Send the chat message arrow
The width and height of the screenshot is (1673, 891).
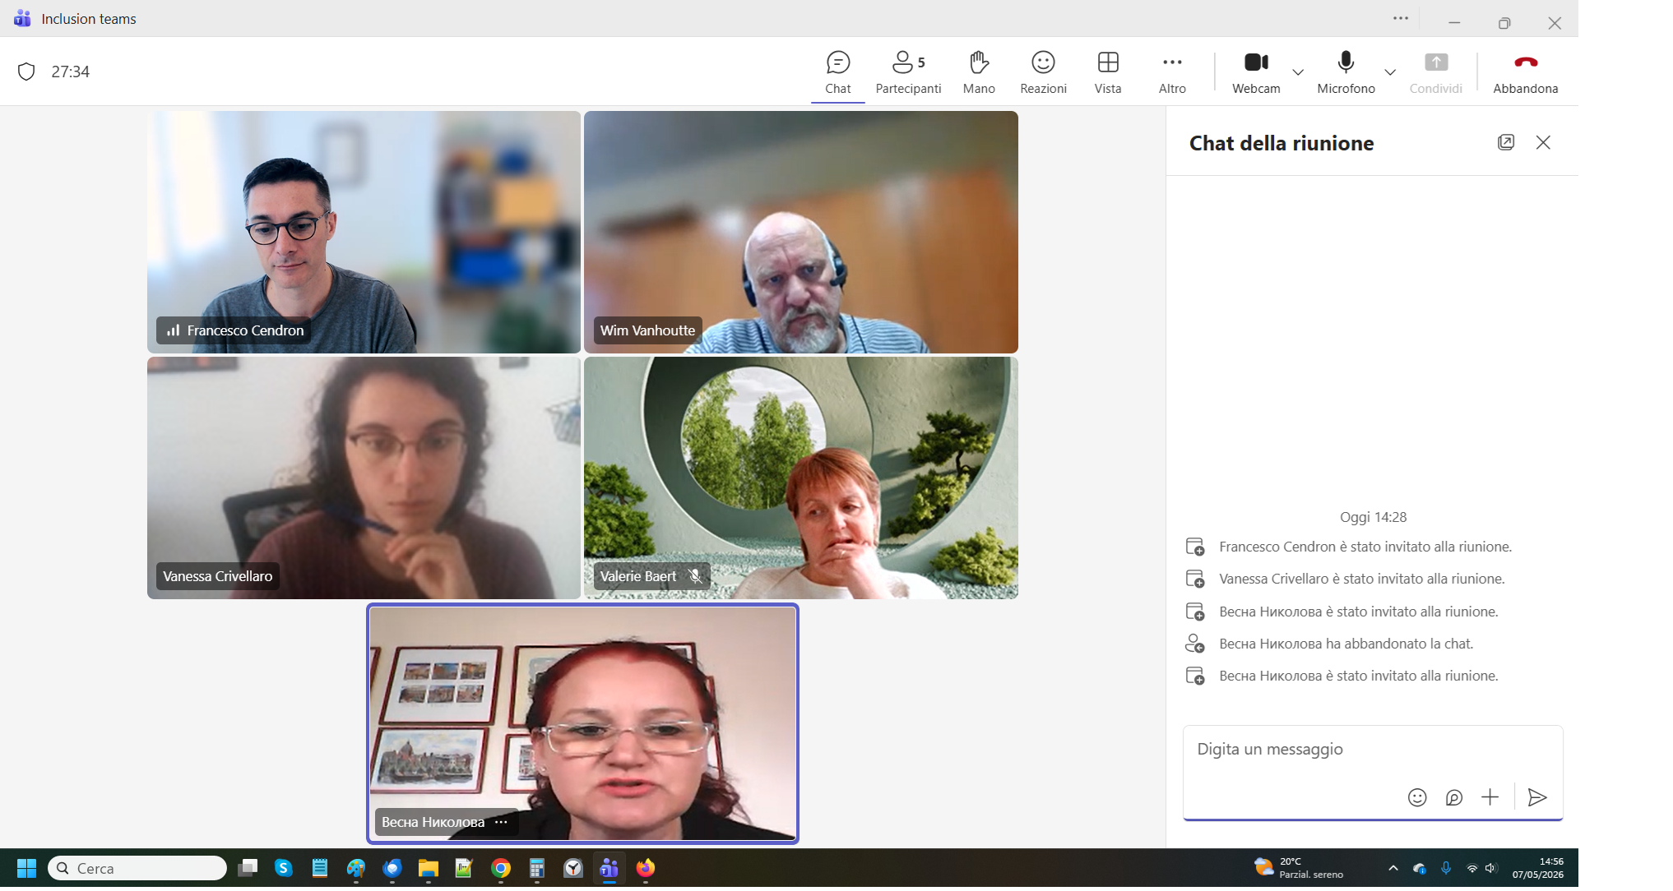tap(1536, 797)
